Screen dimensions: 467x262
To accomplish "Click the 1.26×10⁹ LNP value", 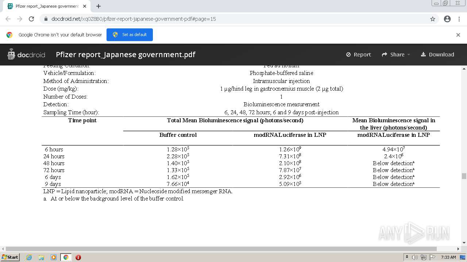I will [290, 149].
